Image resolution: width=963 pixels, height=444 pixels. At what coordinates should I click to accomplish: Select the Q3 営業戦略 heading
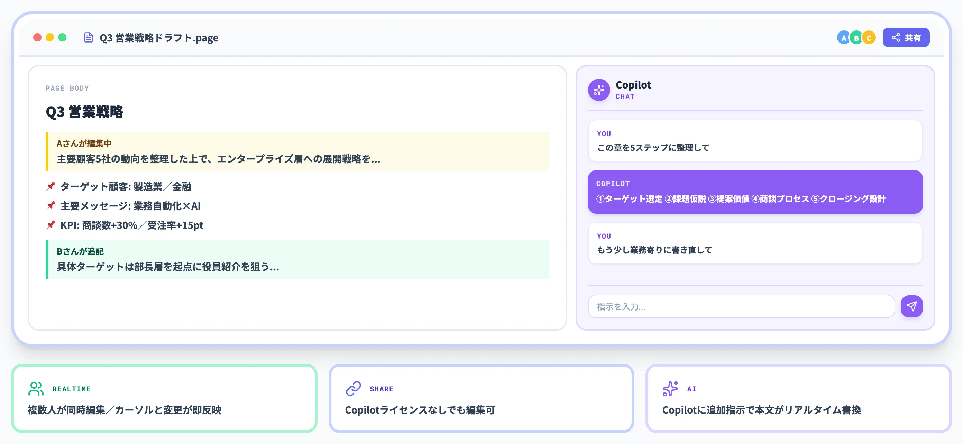84,112
